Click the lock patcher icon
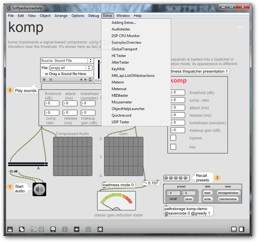Viewport: 258px width, 242px height. pyautogui.click(x=10, y=229)
